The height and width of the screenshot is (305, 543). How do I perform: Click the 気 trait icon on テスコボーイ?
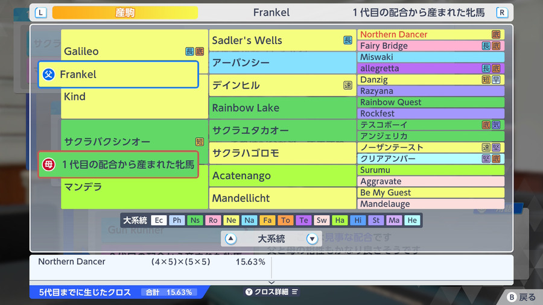(496, 125)
